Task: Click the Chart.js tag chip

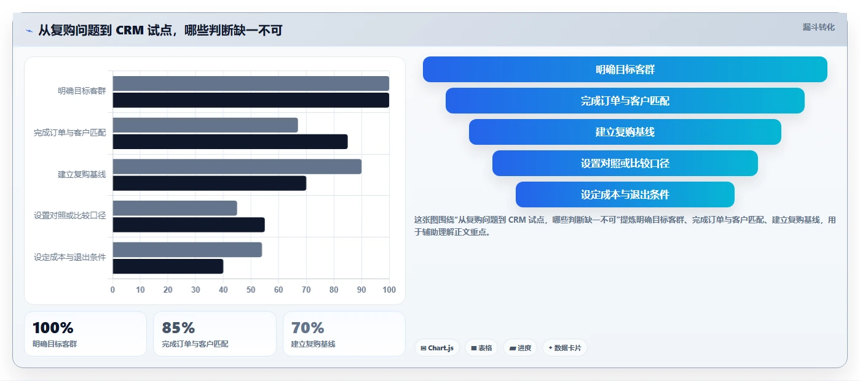Action: click(437, 348)
